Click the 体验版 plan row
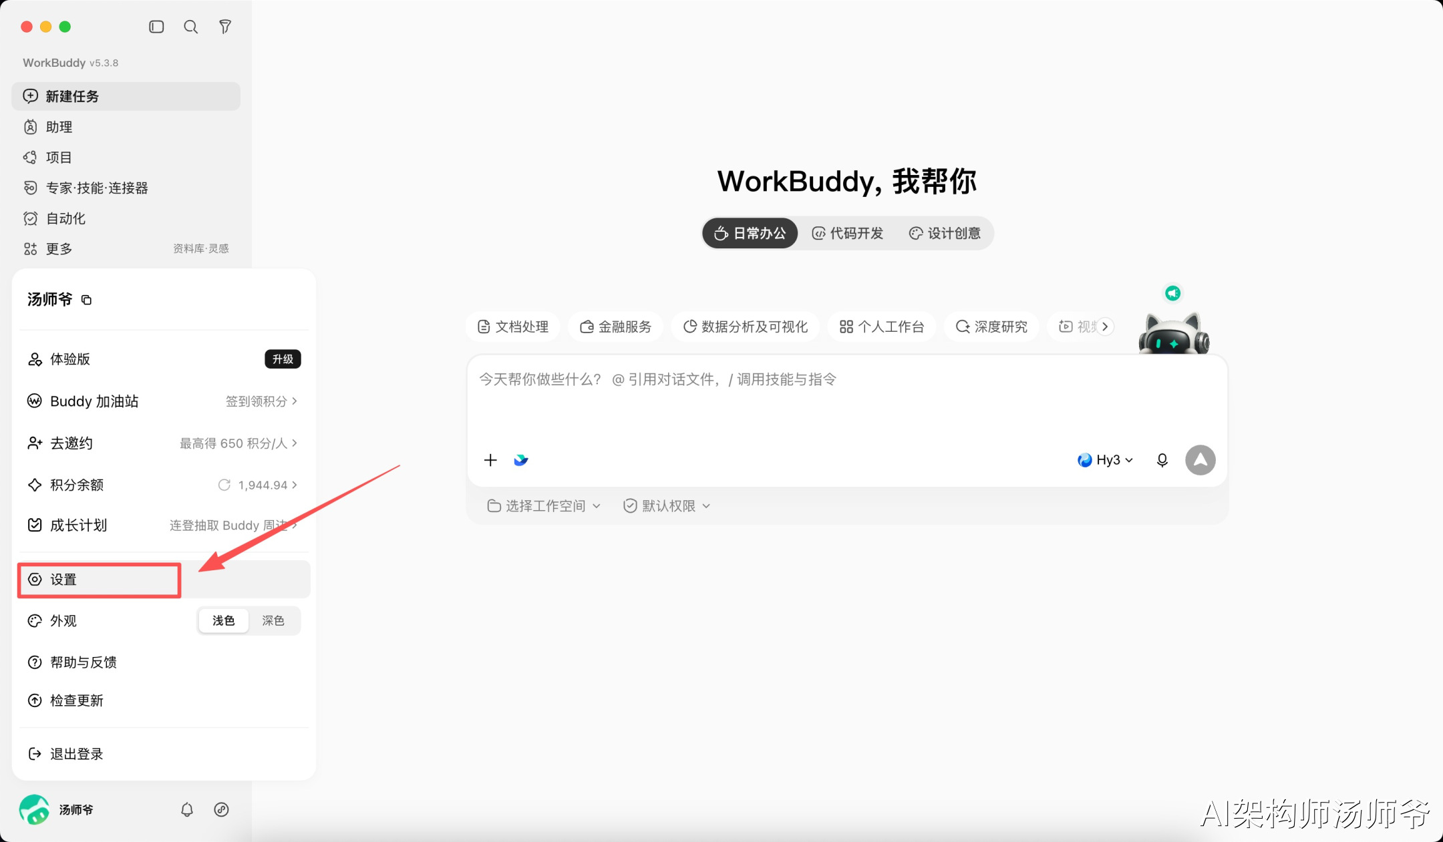The height and width of the screenshot is (842, 1443). pyautogui.click(x=163, y=359)
